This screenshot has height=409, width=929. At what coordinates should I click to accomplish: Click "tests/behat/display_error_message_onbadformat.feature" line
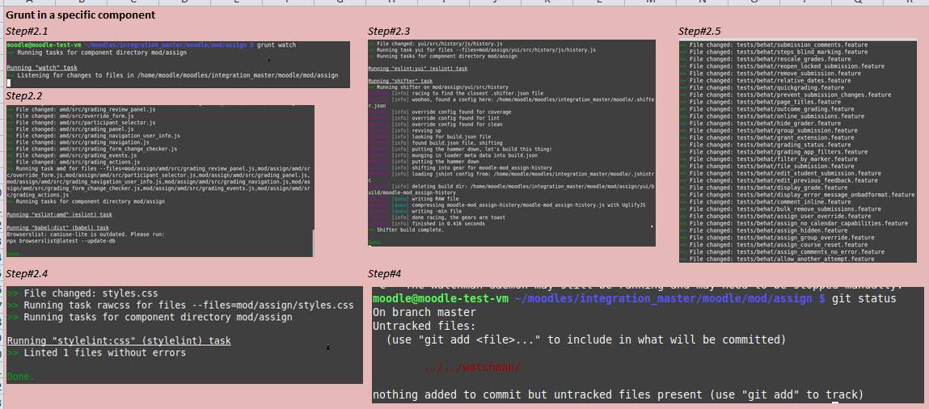pos(797,195)
